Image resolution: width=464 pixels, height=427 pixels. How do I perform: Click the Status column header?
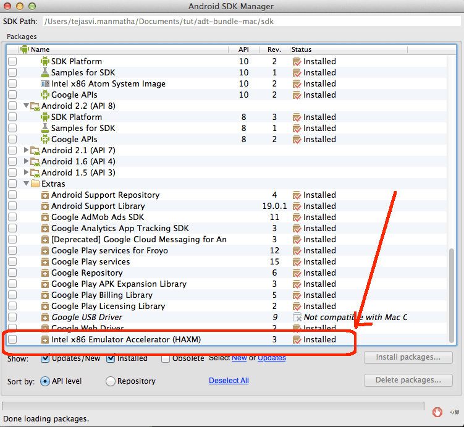point(348,49)
